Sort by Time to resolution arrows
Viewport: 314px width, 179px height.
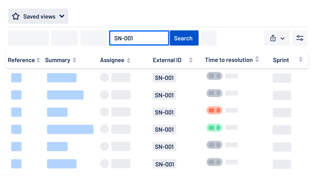(257, 59)
